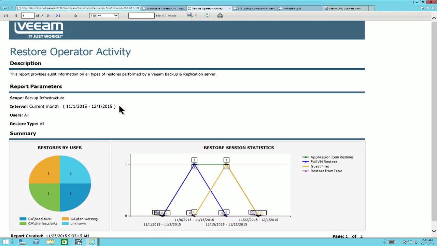The width and height of the screenshot is (437, 246).
Task: Click the Internet Explorer taskbar icon
Action: [x=92, y=242]
